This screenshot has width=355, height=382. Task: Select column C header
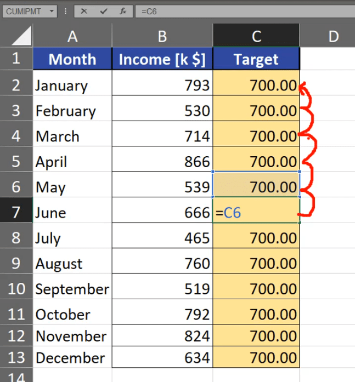coord(256,36)
